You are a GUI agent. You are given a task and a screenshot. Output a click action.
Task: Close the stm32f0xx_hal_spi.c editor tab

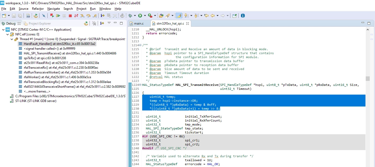pos(187,24)
